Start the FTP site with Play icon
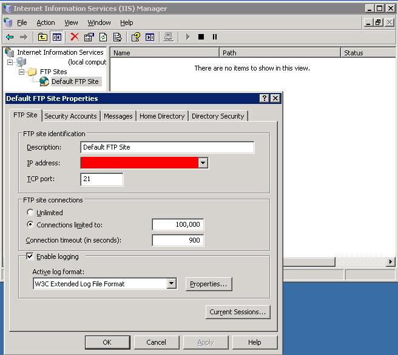Viewport: 398px width, 355px height. (188, 37)
